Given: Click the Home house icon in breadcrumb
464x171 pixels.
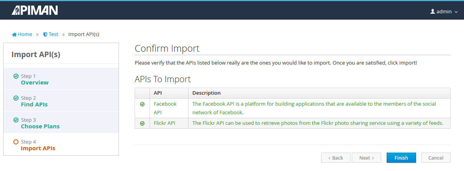Looking at the screenshot, I should pyautogui.click(x=14, y=34).
